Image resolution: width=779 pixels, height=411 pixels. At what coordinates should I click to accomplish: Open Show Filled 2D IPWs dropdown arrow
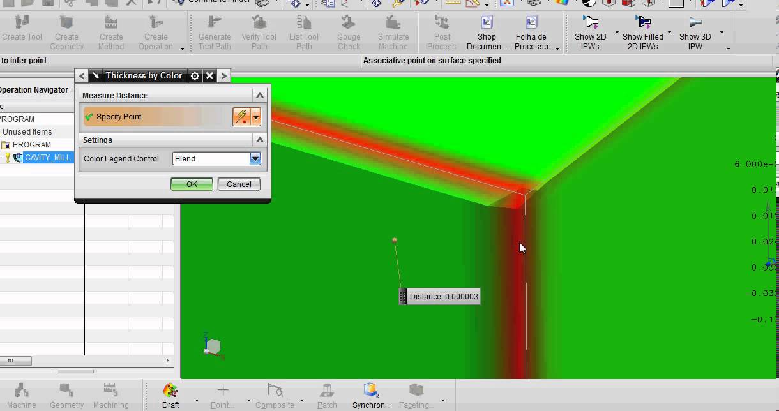tap(669, 32)
